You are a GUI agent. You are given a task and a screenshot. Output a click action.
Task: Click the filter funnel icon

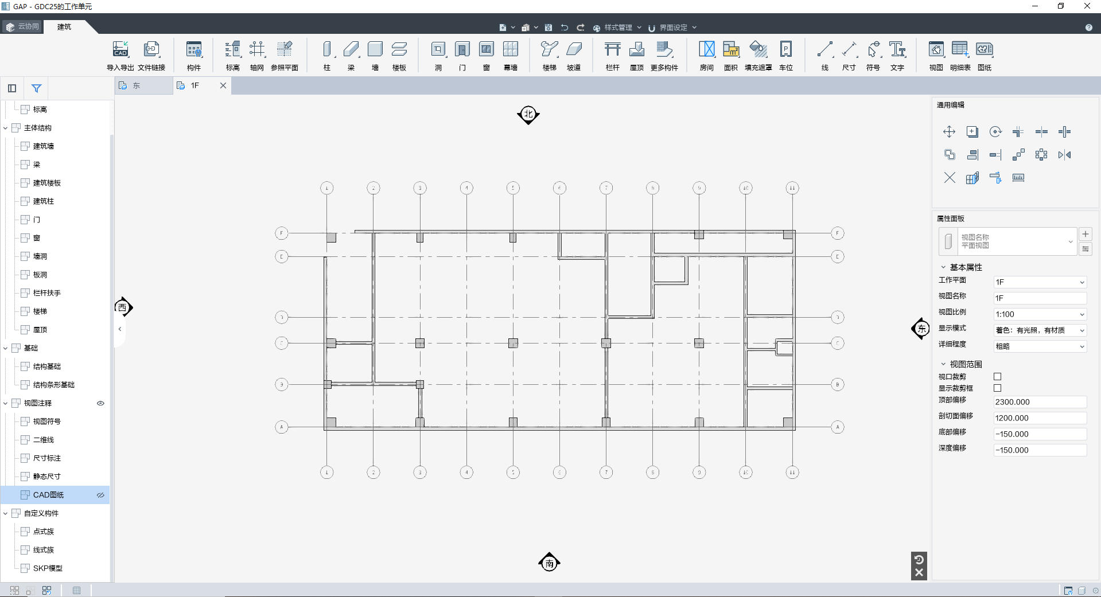tap(36, 88)
